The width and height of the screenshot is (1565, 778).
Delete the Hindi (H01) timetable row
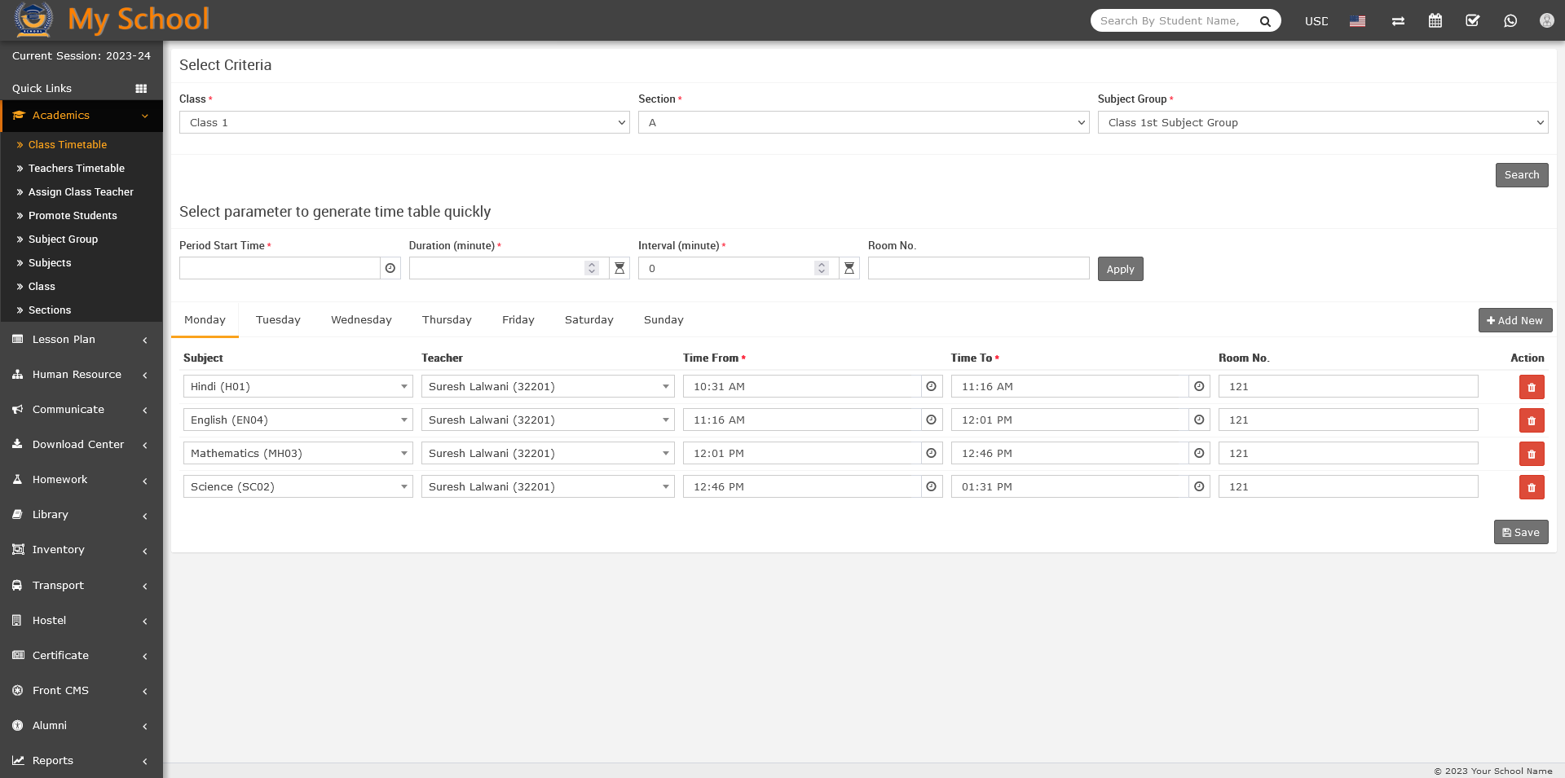1531,387
